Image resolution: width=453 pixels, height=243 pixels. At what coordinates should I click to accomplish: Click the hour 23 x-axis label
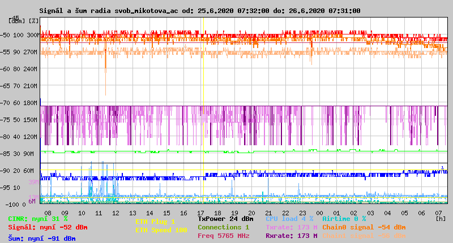[x=303, y=213]
